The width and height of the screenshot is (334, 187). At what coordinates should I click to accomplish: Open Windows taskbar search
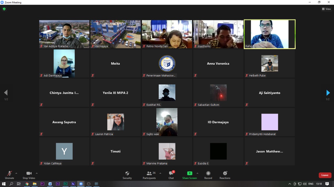tap(11, 184)
